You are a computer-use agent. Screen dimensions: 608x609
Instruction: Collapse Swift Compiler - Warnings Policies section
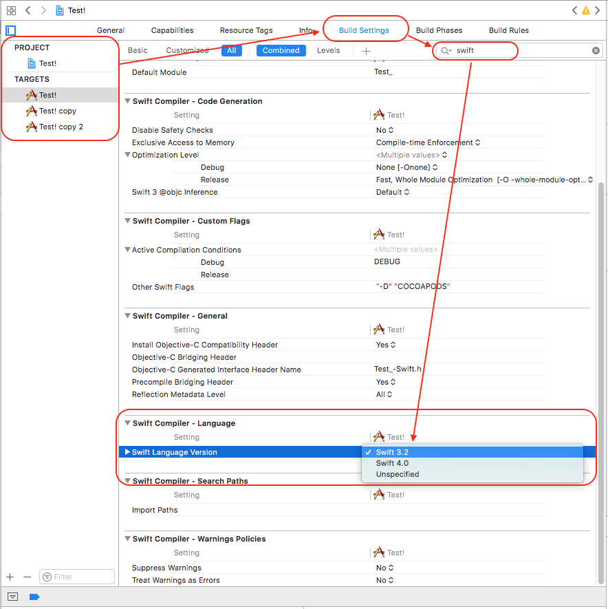point(127,539)
